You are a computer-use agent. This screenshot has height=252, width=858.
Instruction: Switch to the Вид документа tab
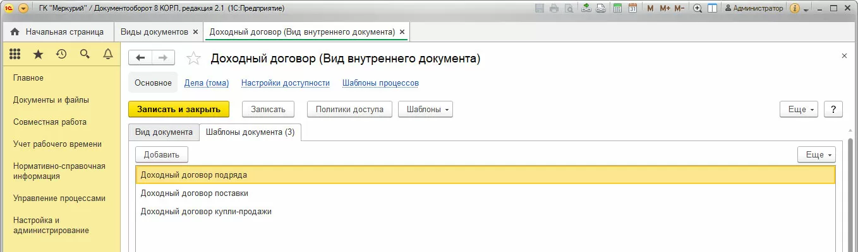click(x=164, y=132)
